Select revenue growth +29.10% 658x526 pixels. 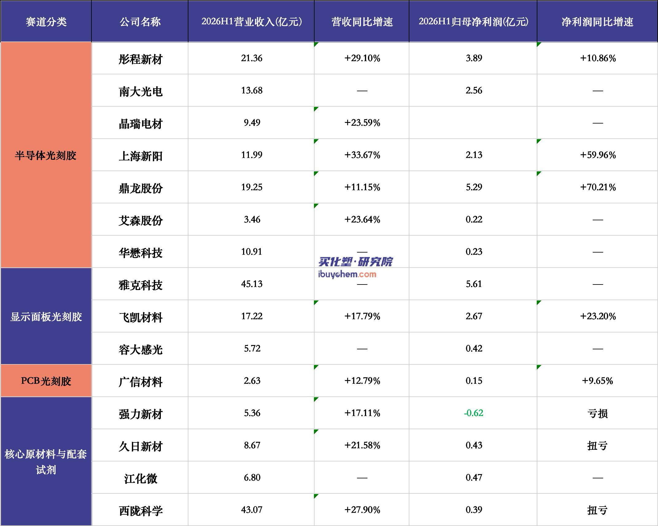362,58
